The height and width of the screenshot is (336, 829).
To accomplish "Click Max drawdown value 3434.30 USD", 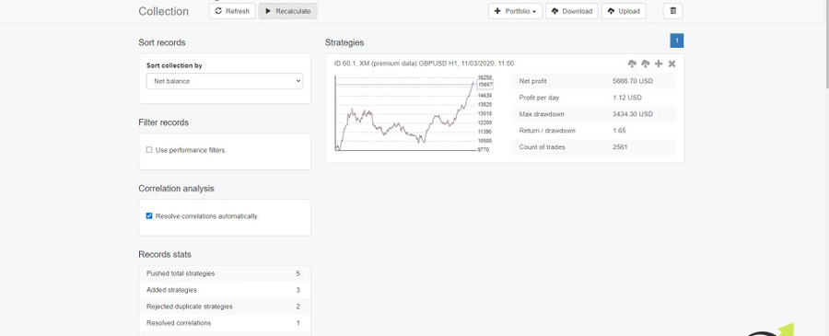I will (x=633, y=114).
